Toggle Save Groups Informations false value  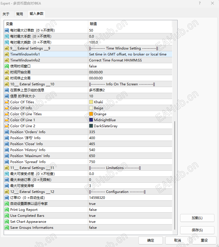130,228
